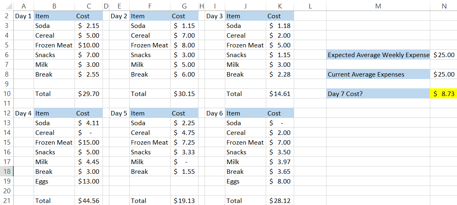The width and height of the screenshot is (457, 205).
Task: Select row 18 header
Action: 7,171
